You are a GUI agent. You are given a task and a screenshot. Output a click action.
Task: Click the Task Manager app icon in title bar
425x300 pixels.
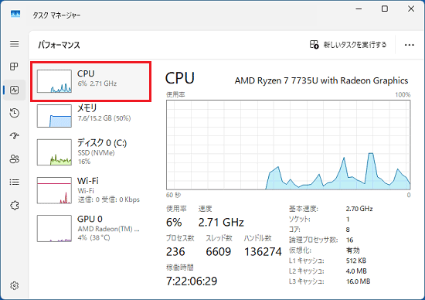pos(15,14)
